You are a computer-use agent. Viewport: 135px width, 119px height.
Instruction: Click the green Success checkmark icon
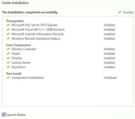(x=120, y=12)
